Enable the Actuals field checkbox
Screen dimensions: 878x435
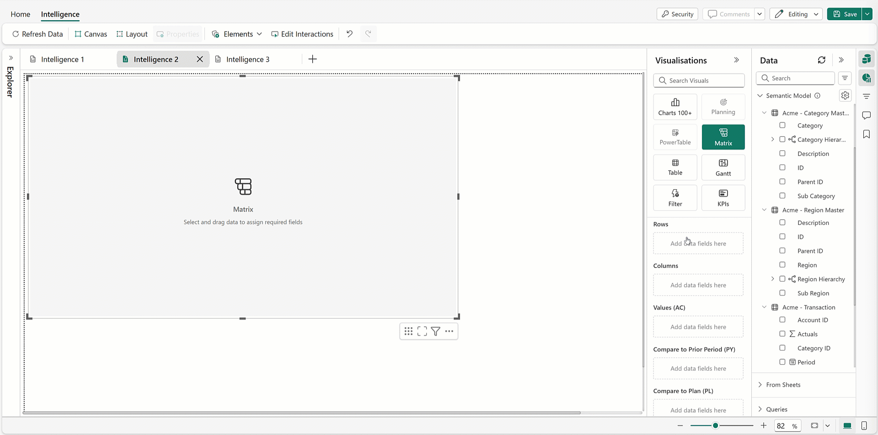[782, 334]
